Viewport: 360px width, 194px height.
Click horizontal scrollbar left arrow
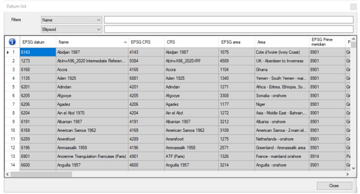click(x=7, y=174)
